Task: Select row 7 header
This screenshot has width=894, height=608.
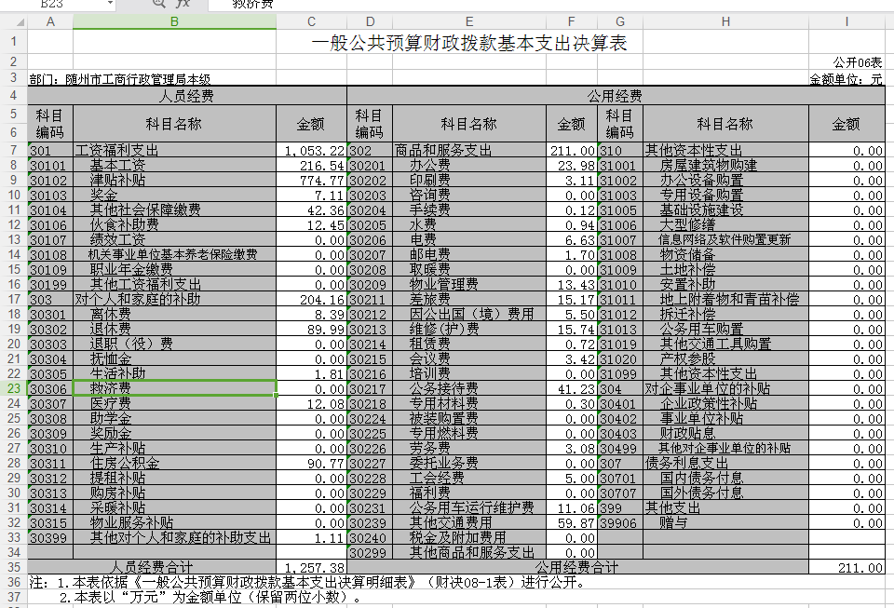Action: pyautogui.click(x=13, y=150)
